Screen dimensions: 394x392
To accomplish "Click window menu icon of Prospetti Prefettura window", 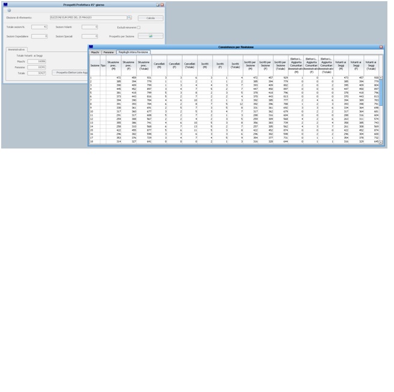I will tap(5, 5).
